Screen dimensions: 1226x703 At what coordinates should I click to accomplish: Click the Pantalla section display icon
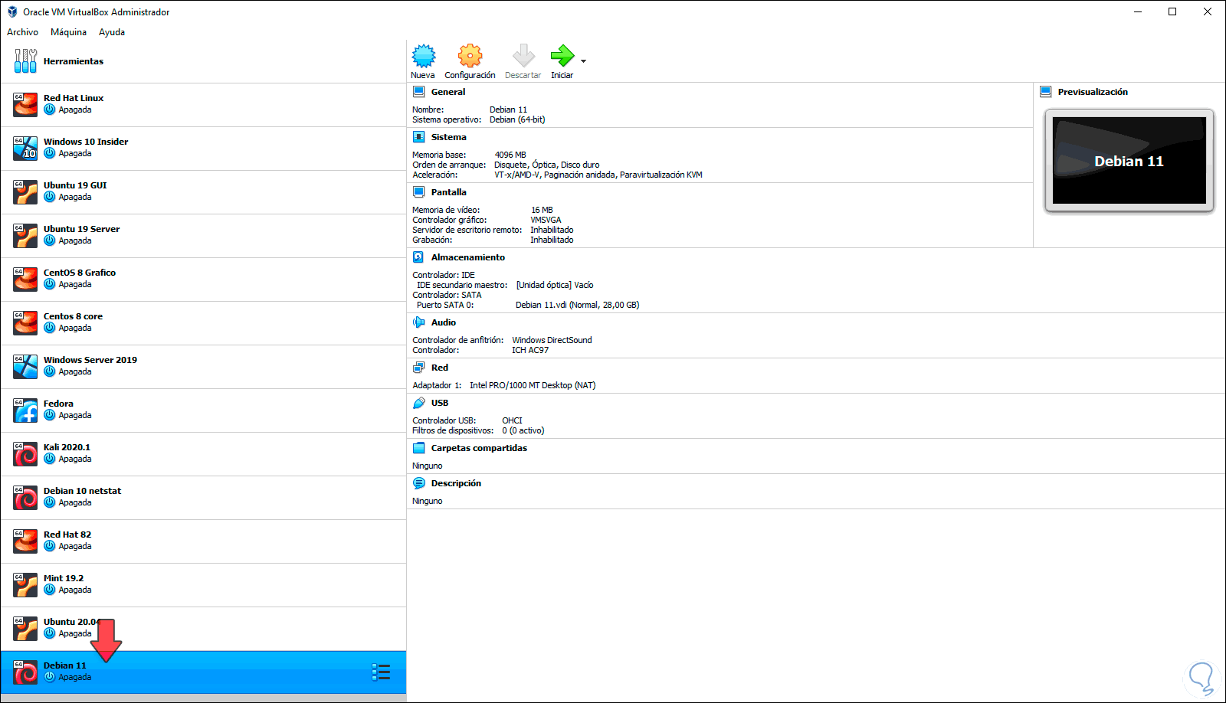[419, 192]
